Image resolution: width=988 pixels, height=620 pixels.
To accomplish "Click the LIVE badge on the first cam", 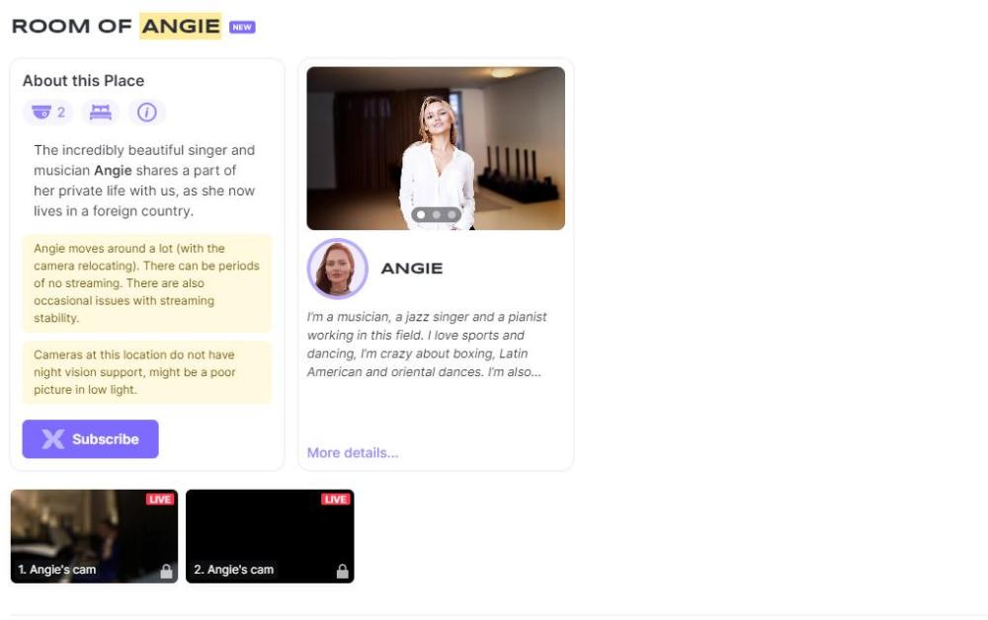I will 160,500.
